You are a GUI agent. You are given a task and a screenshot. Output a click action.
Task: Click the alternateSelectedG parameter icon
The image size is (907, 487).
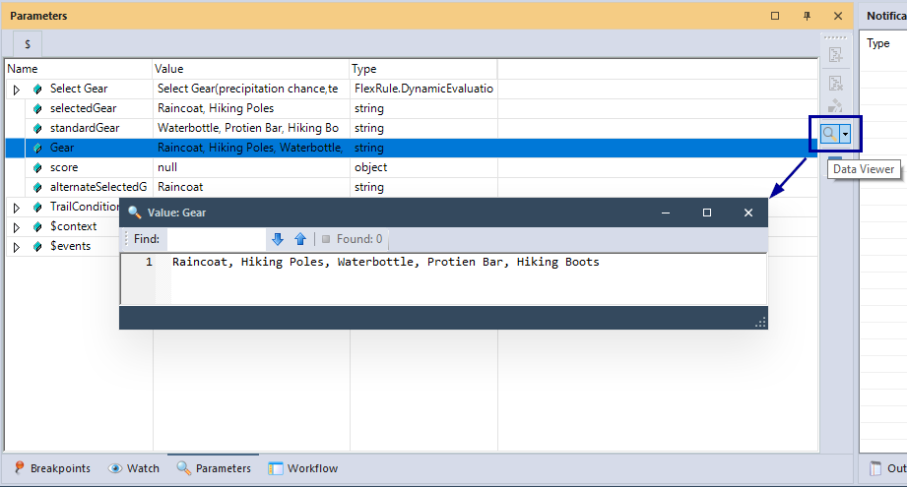pos(37,187)
